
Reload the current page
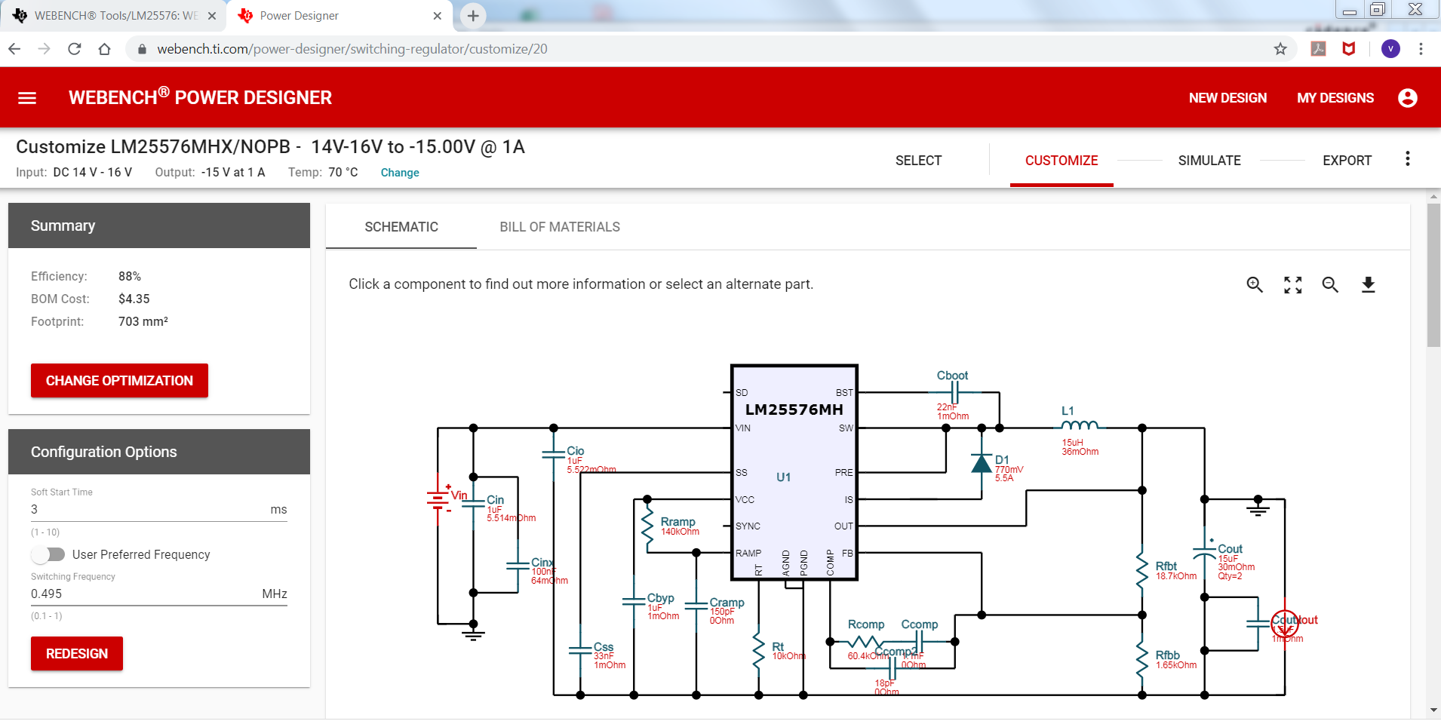pyautogui.click(x=74, y=49)
